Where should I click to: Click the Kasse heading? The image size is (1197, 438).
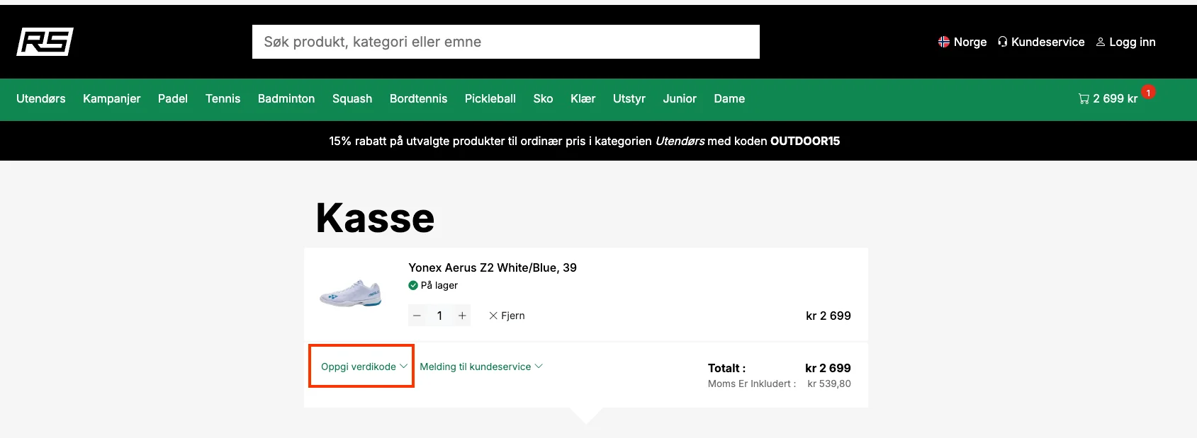click(375, 218)
